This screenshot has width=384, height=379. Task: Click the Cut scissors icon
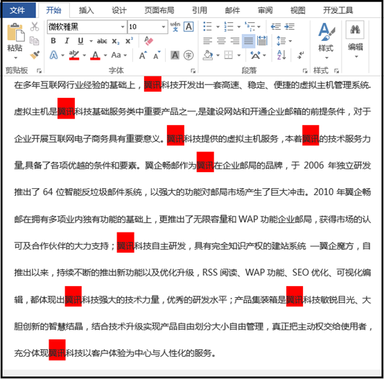point(35,26)
